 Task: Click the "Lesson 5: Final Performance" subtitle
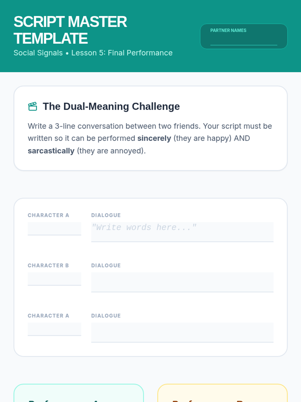pos(122,53)
